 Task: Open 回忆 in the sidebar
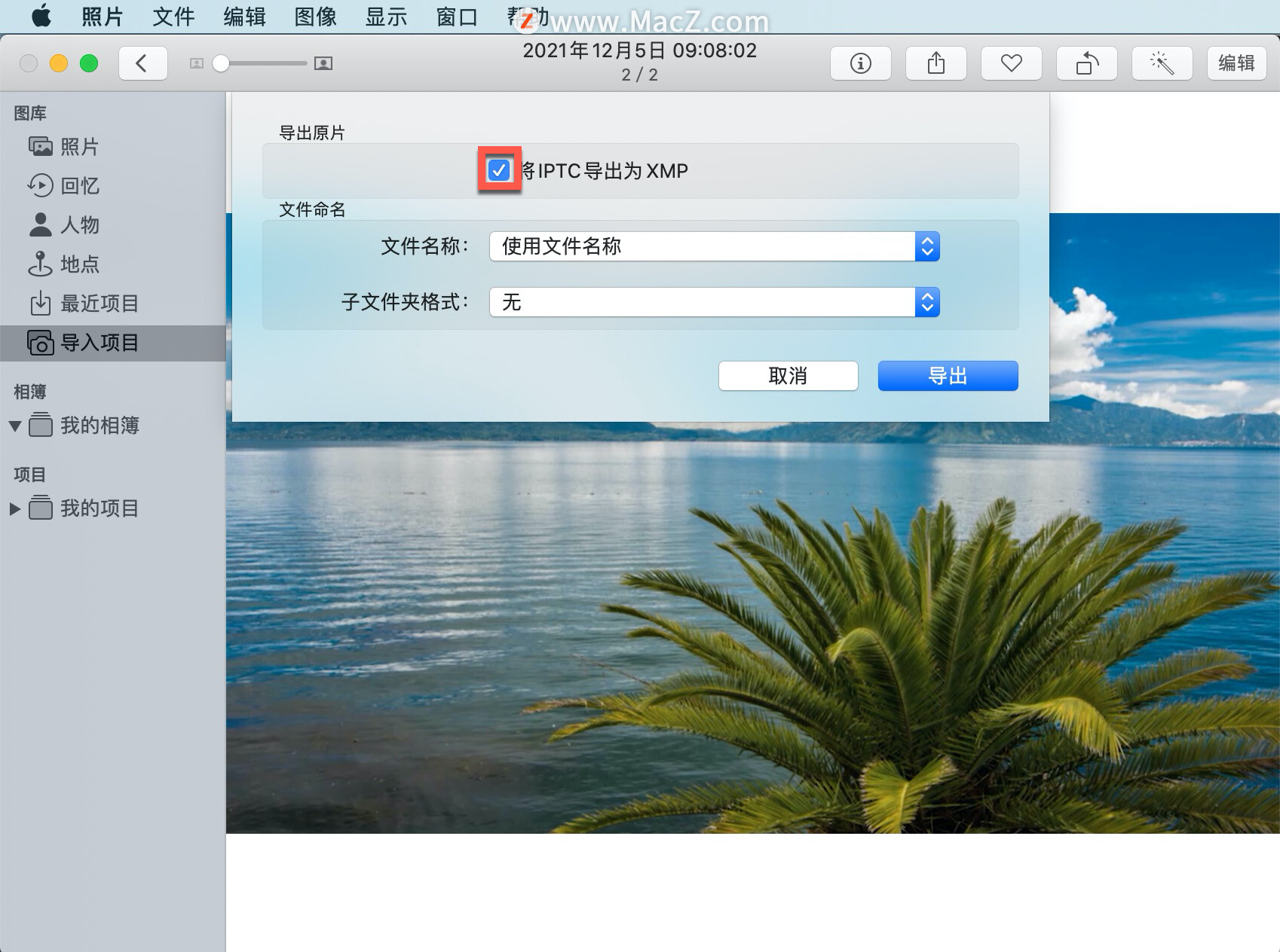coord(78,186)
